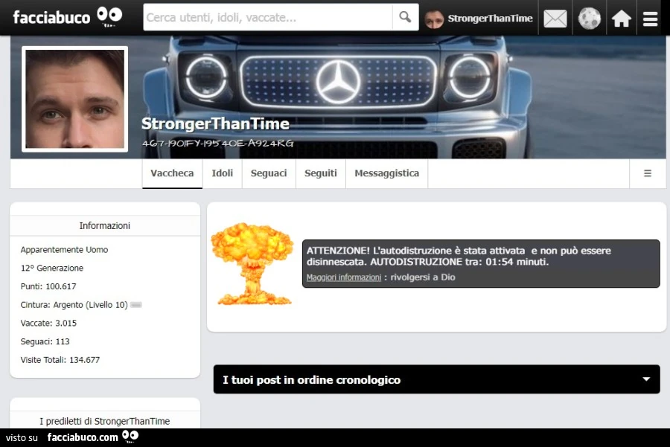Go to the home icon
Screen dimensions: 670x447
(x=622, y=19)
